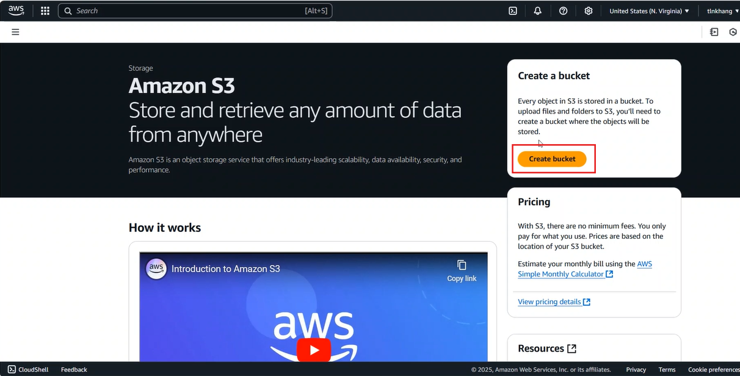
Task: Open the Privacy link
Action: click(636, 369)
